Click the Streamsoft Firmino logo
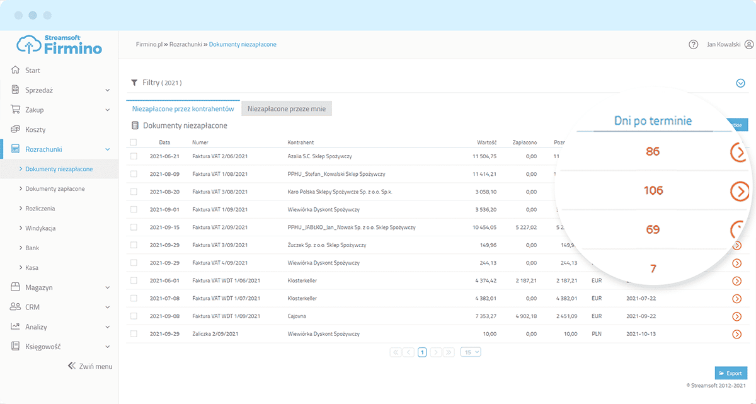The width and height of the screenshot is (756, 404). click(59, 45)
